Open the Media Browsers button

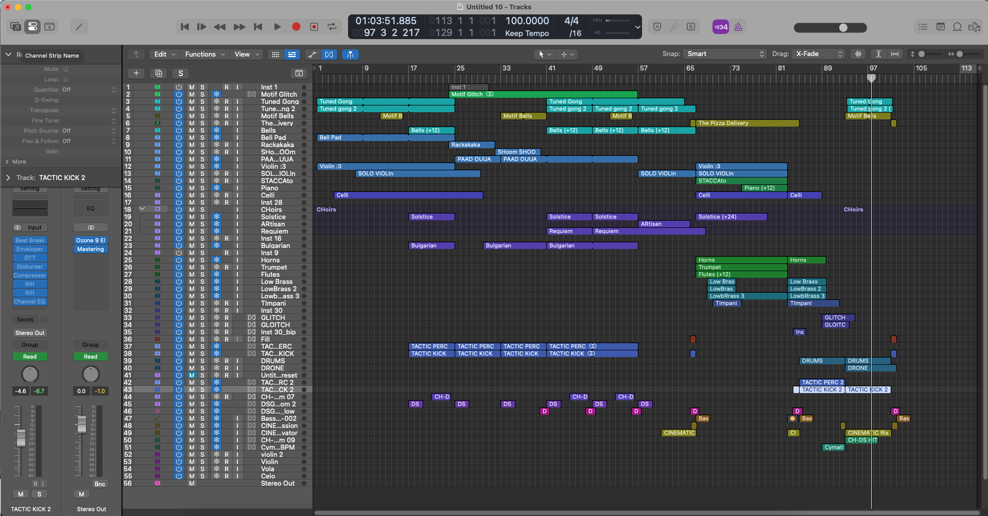pos(974,27)
